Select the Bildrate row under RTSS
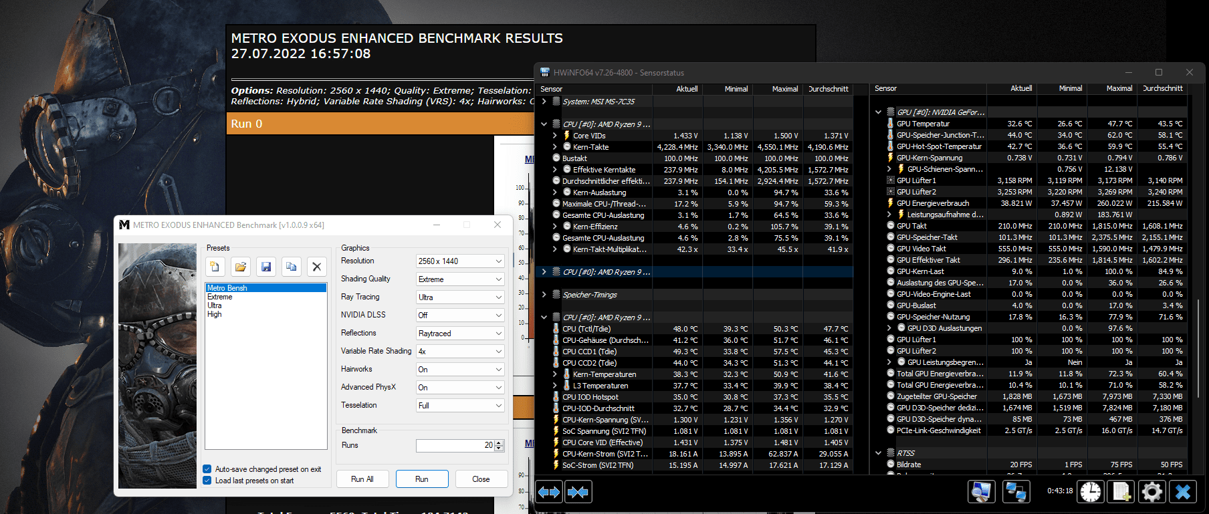The height and width of the screenshot is (514, 1209). point(1030,465)
